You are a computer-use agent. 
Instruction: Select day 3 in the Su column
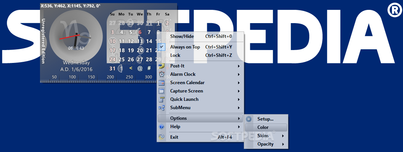113,32
